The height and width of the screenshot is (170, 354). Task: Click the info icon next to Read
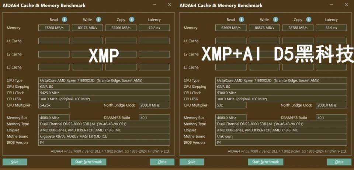click(65, 20)
